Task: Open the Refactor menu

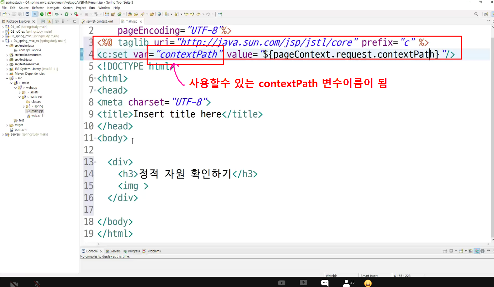Action: pyautogui.click(x=38, y=8)
